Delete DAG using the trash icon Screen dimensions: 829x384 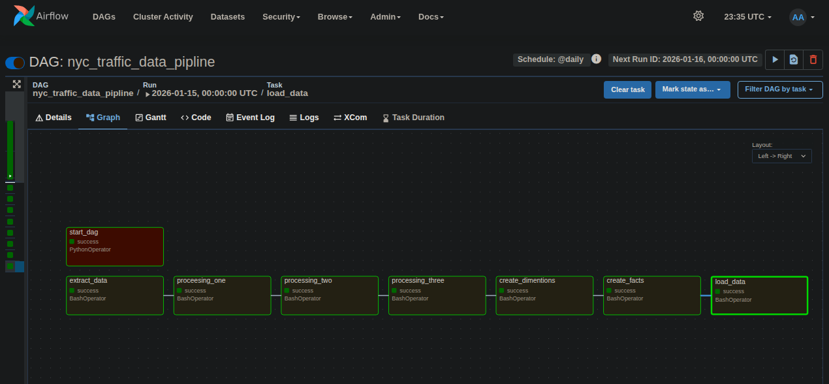click(813, 59)
